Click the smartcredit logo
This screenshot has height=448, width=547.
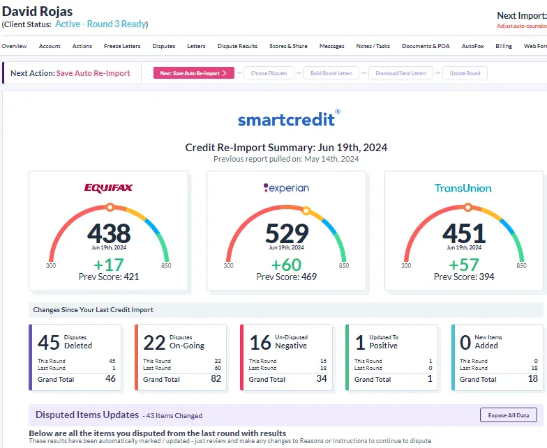289,118
